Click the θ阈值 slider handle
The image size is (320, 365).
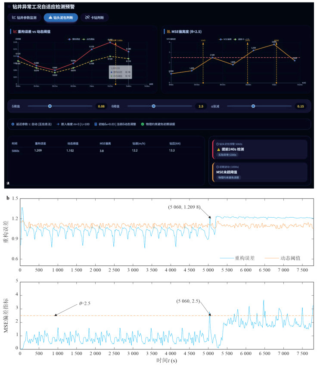[x=154, y=106]
